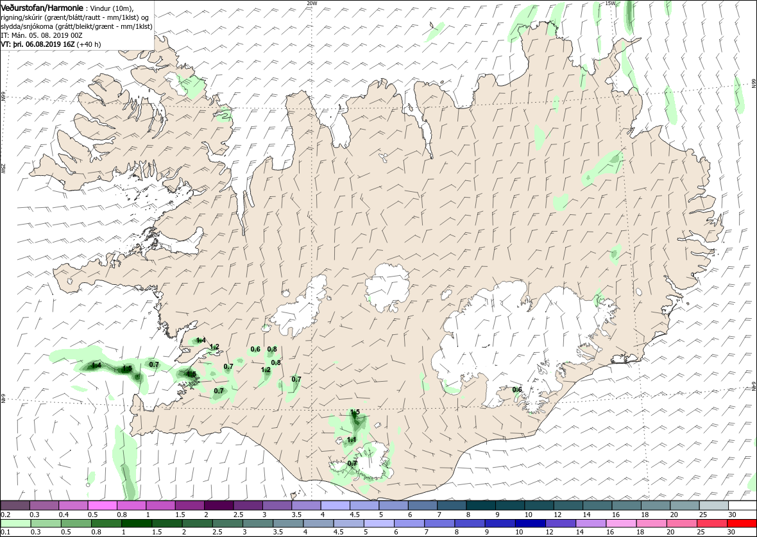757x537 pixels.
Task: Click the "12" label under the top legend row
Action: pos(557,515)
